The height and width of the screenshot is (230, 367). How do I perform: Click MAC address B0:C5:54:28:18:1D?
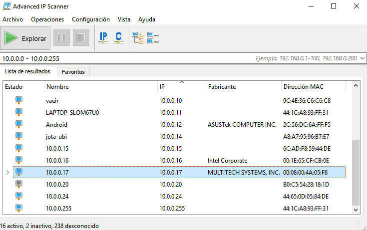click(x=306, y=185)
